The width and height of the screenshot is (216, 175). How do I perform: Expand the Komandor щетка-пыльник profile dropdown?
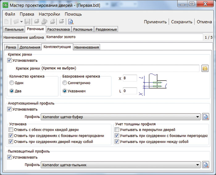point(197,165)
